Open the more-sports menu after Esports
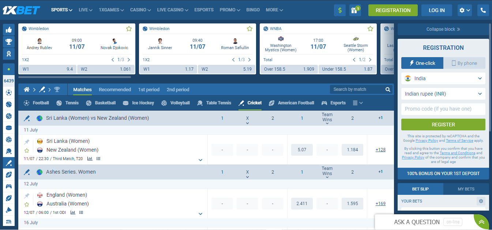Viewport: 492px width, 230px height. [358, 103]
